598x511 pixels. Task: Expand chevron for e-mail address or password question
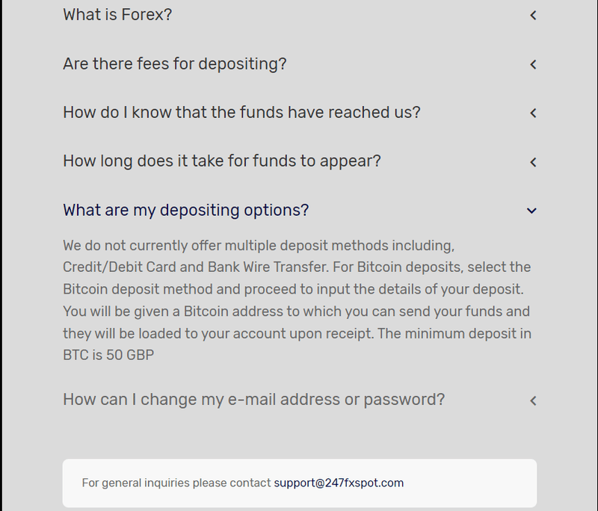(x=533, y=400)
